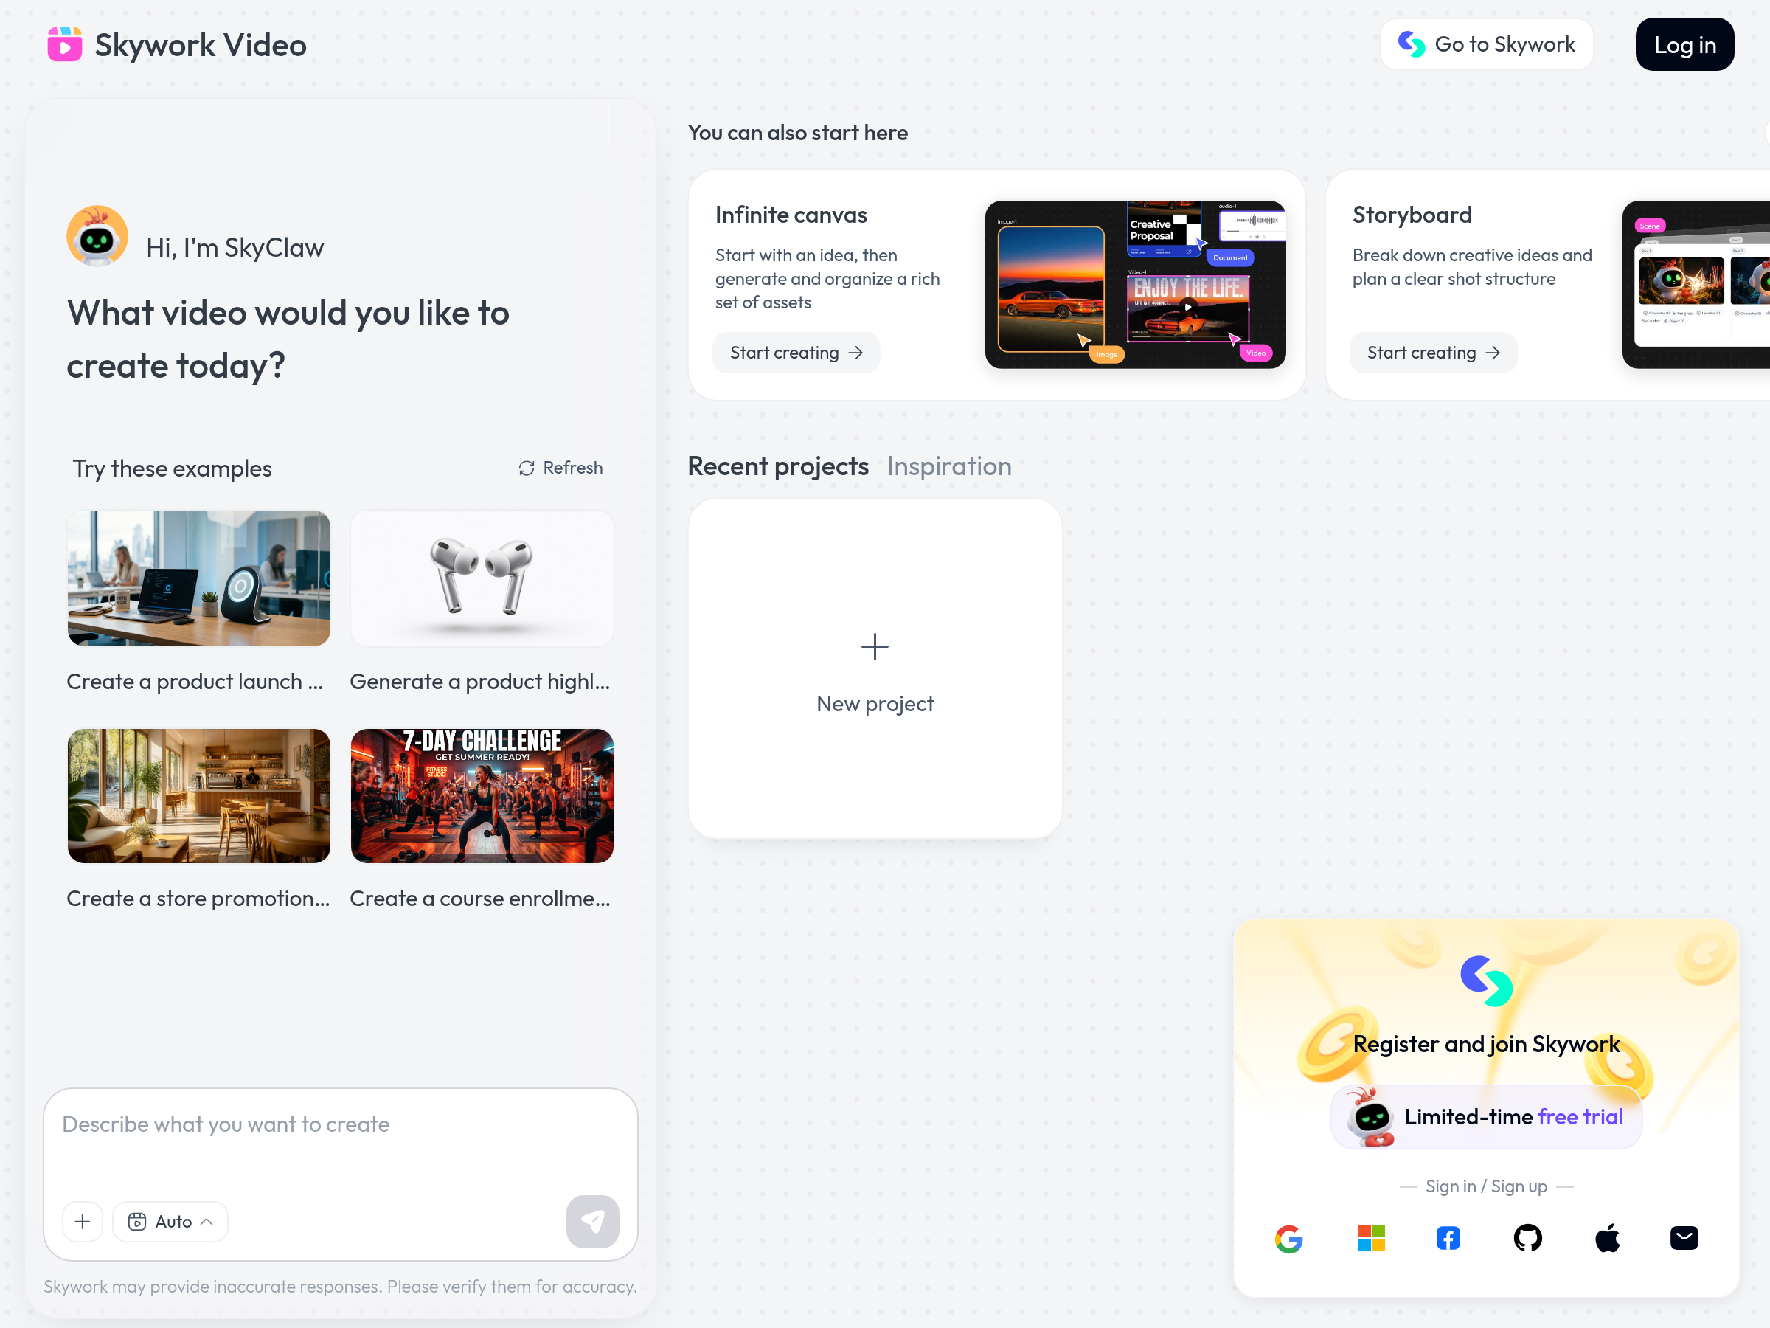1770x1328 pixels.
Task: Click the 'Sign in / Sign up' text
Action: click(x=1486, y=1186)
